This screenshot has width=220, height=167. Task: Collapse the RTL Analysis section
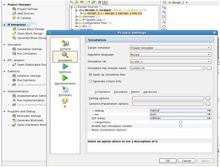5,60
